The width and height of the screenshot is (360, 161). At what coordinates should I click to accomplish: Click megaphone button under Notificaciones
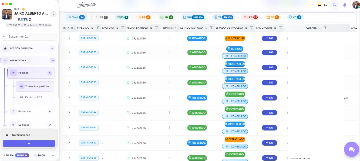tap(29, 143)
